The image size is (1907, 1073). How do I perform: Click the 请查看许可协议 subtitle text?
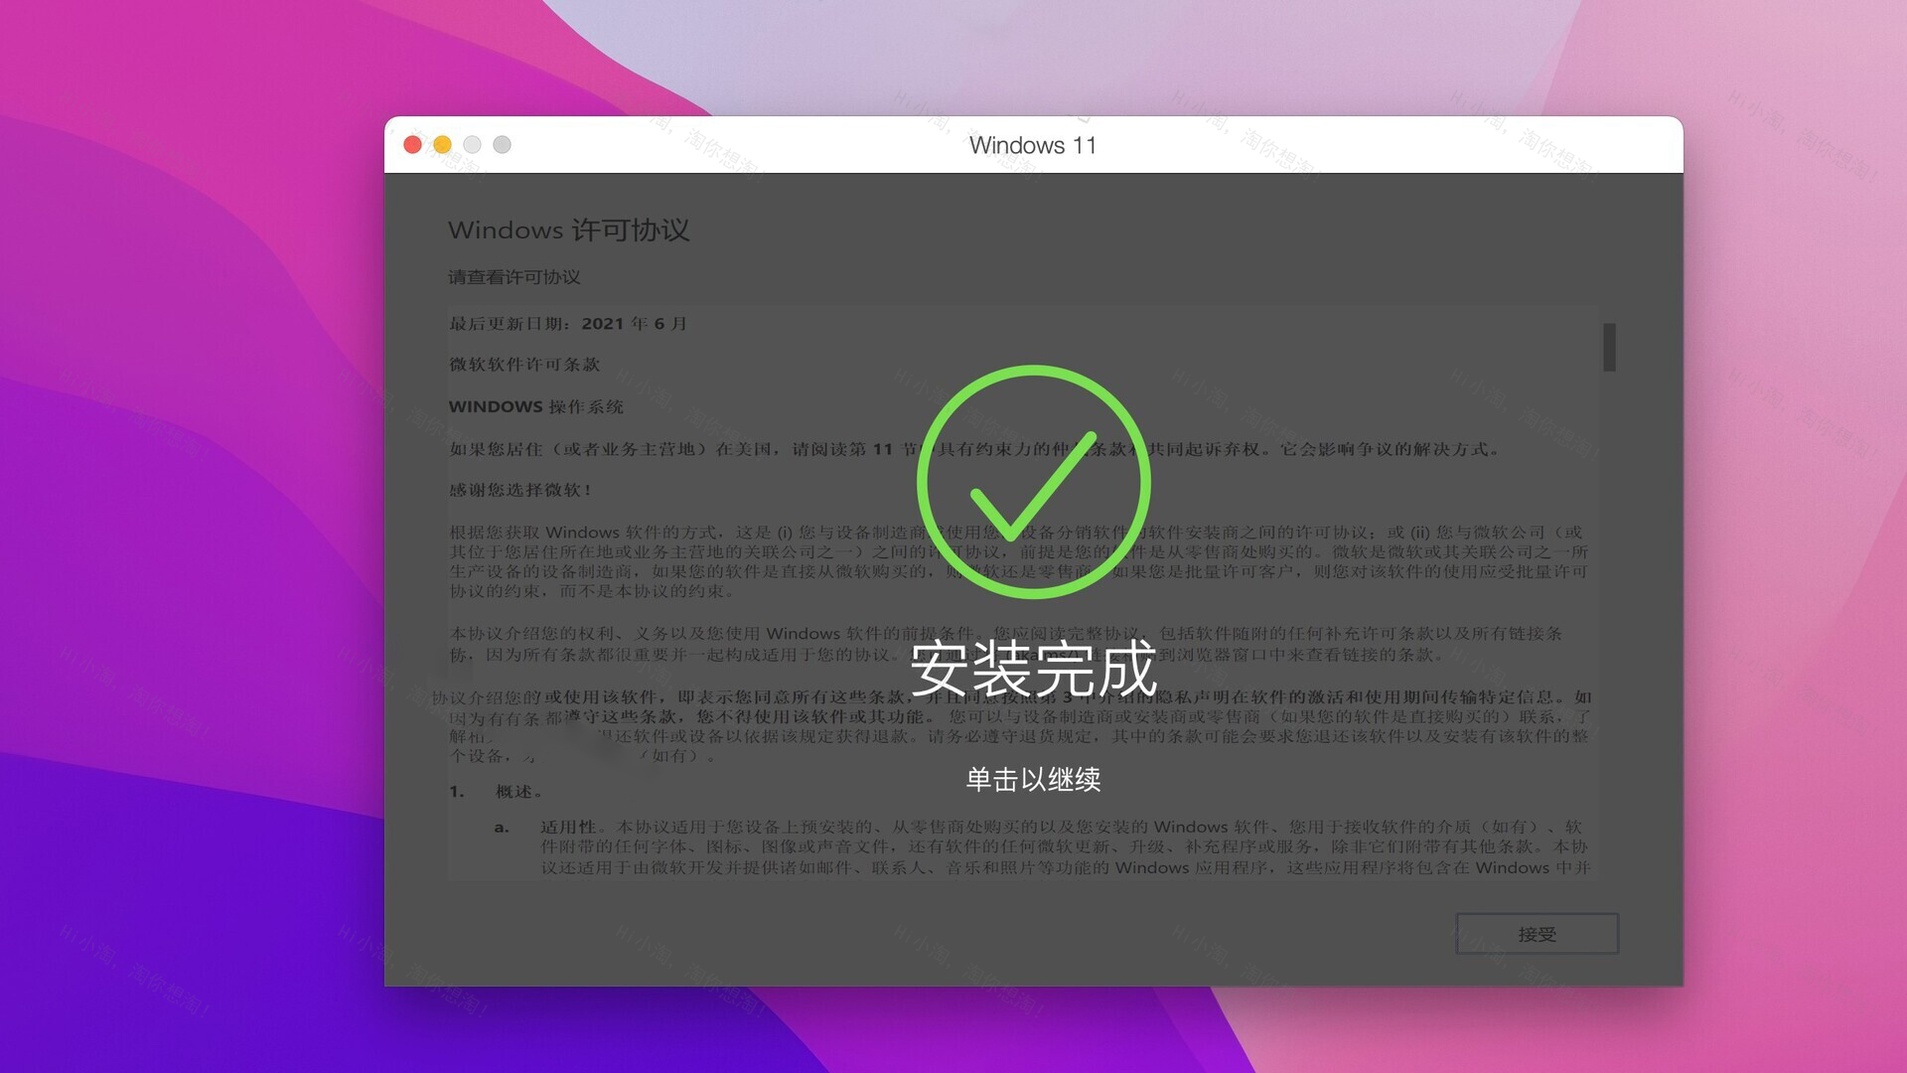click(x=513, y=277)
